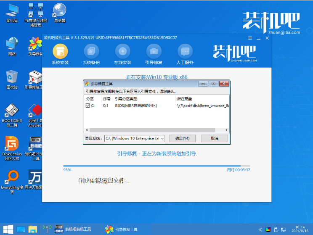Image resolution: width=313 pixels, height=235 pixels.
Task: Toggle the C: partition checkbox
Action: pos(88,106)
